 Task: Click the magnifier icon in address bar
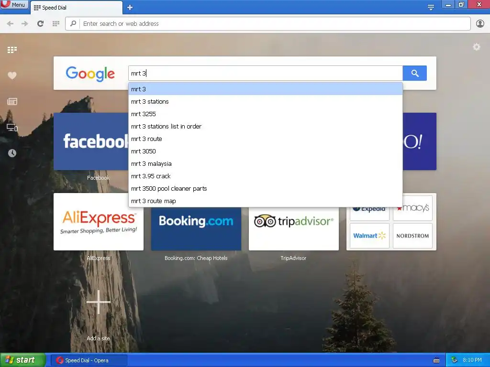click(73, 23)
